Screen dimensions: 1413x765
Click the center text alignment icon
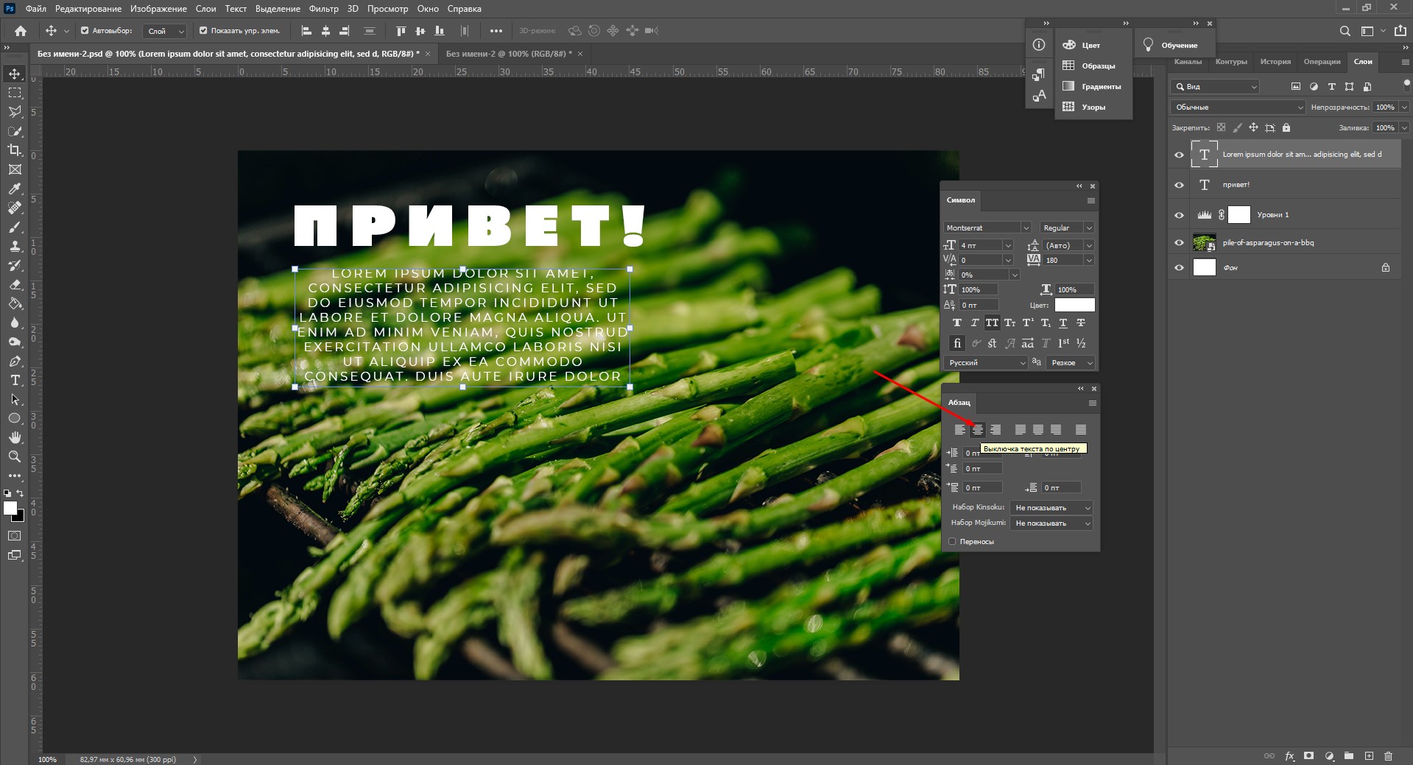coord(977,430)
